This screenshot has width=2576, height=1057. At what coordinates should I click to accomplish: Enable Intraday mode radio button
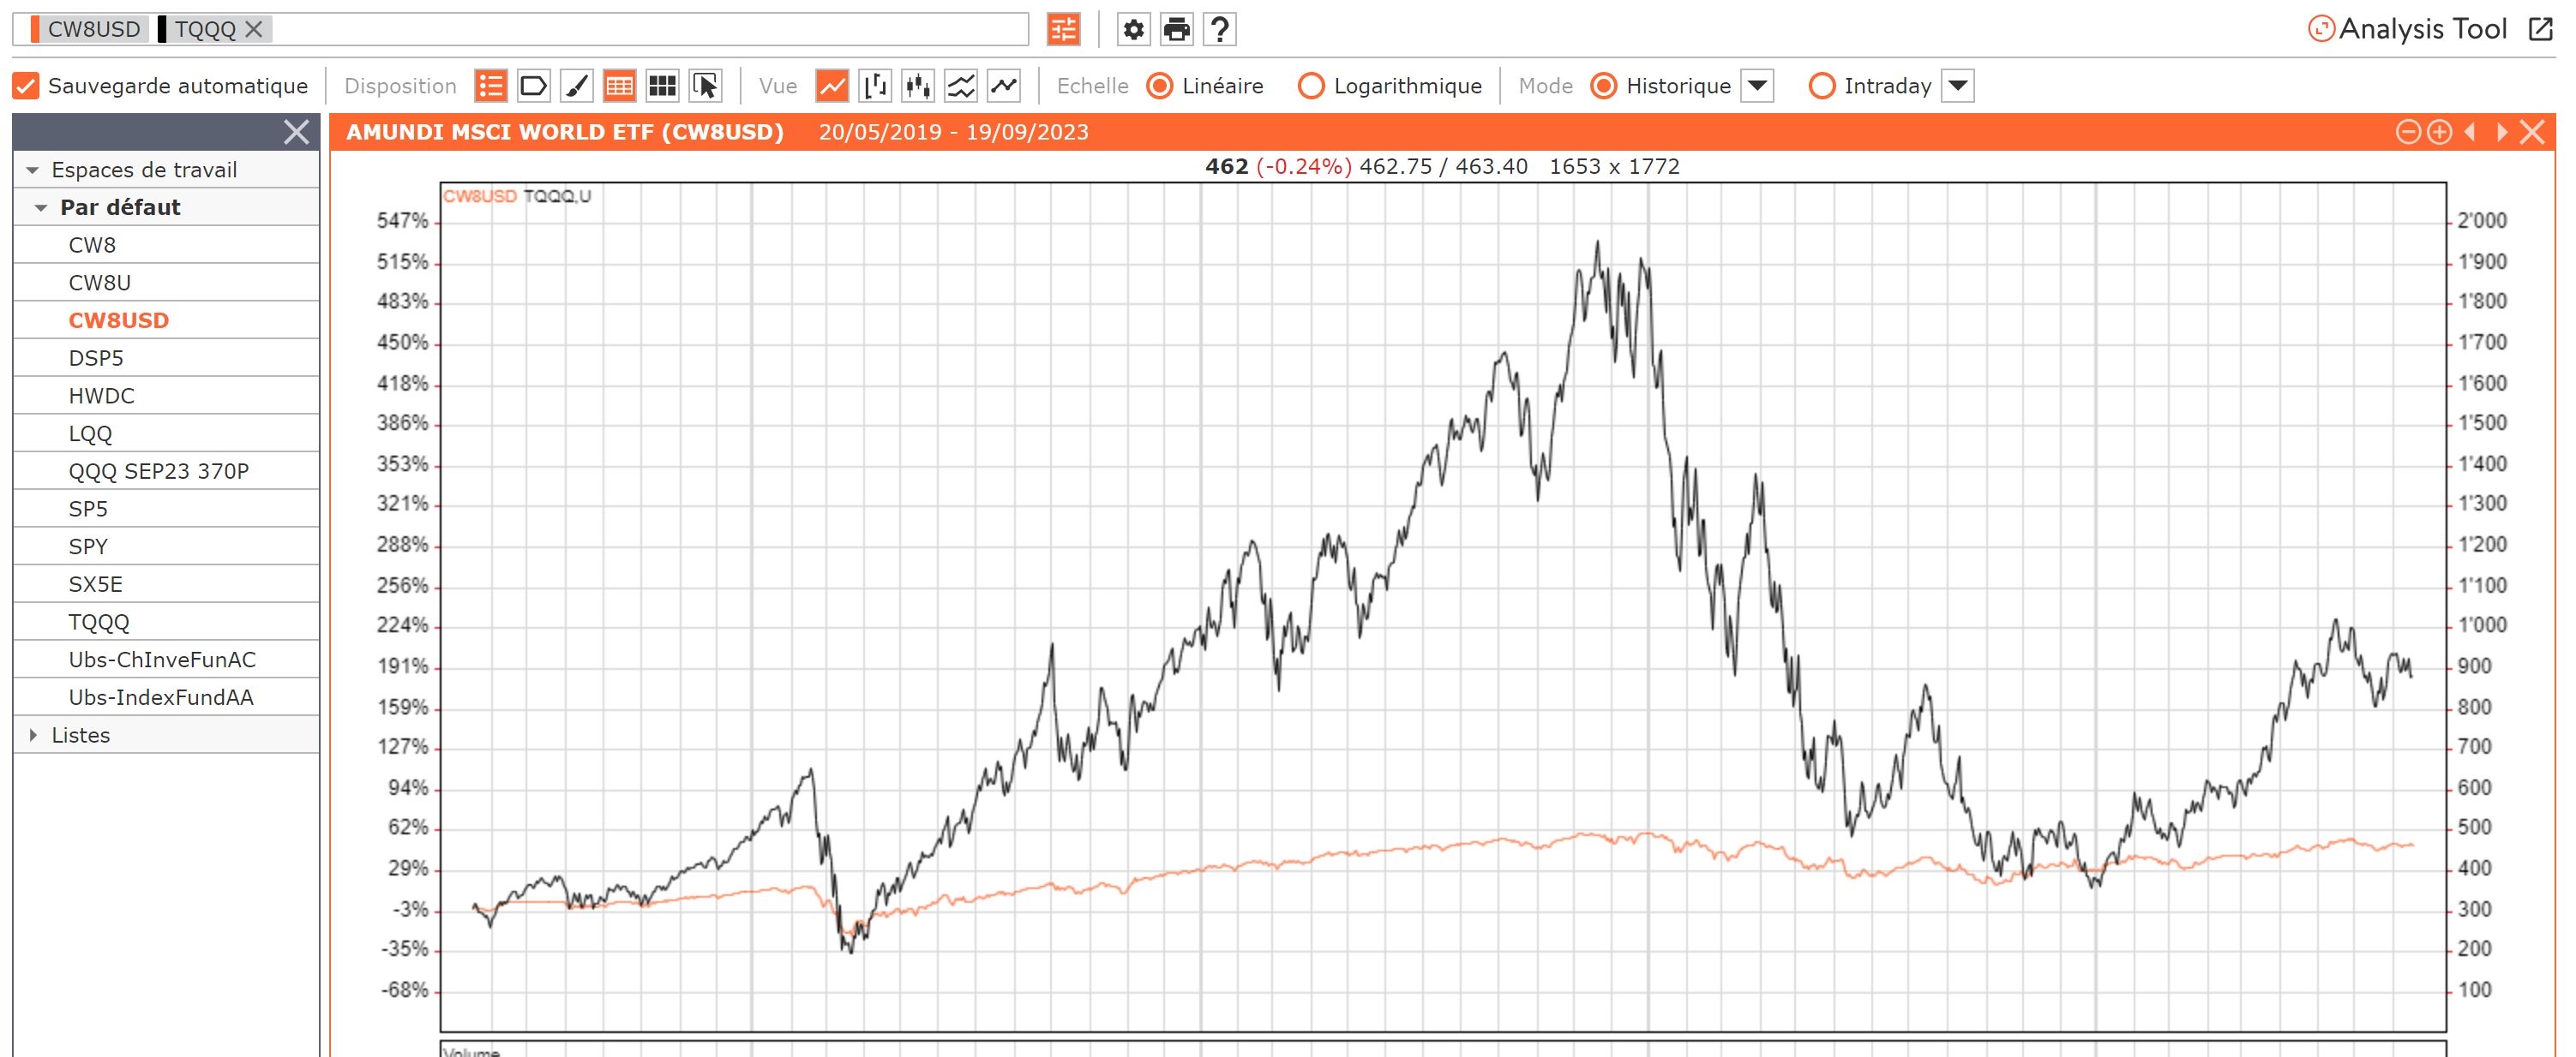1821,86
